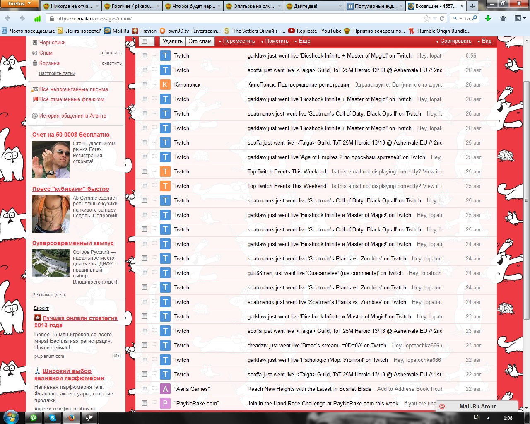Open Skype from the taskbar
This screenshot has height=424, width=530.
53,418
